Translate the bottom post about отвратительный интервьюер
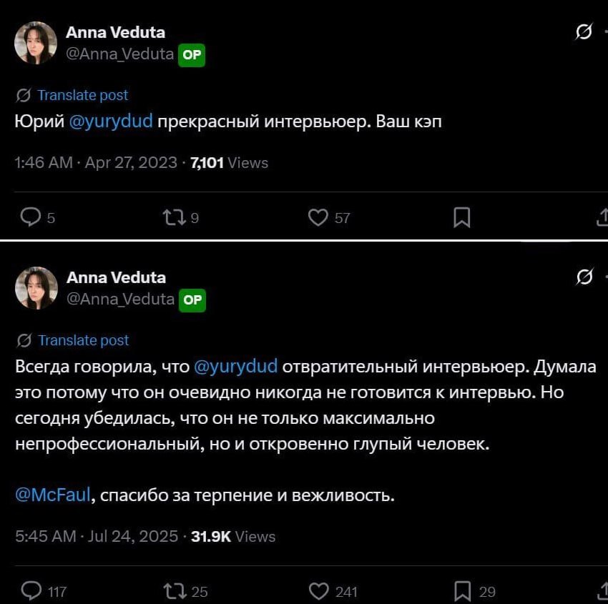 coord(83,340)
